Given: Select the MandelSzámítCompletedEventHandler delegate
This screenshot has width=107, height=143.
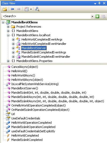Looking at the screenshot, I should [46, 57].
